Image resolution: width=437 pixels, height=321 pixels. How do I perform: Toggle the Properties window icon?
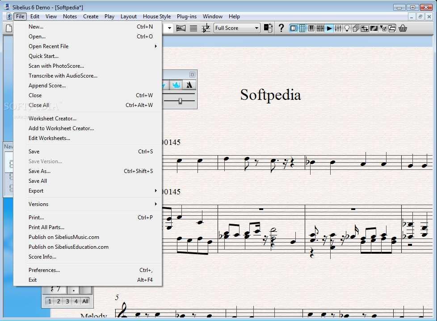383,28
